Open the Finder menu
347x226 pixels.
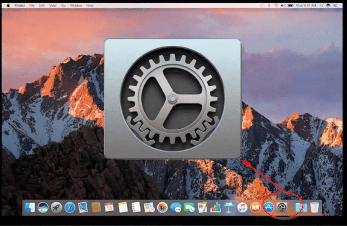20,5
